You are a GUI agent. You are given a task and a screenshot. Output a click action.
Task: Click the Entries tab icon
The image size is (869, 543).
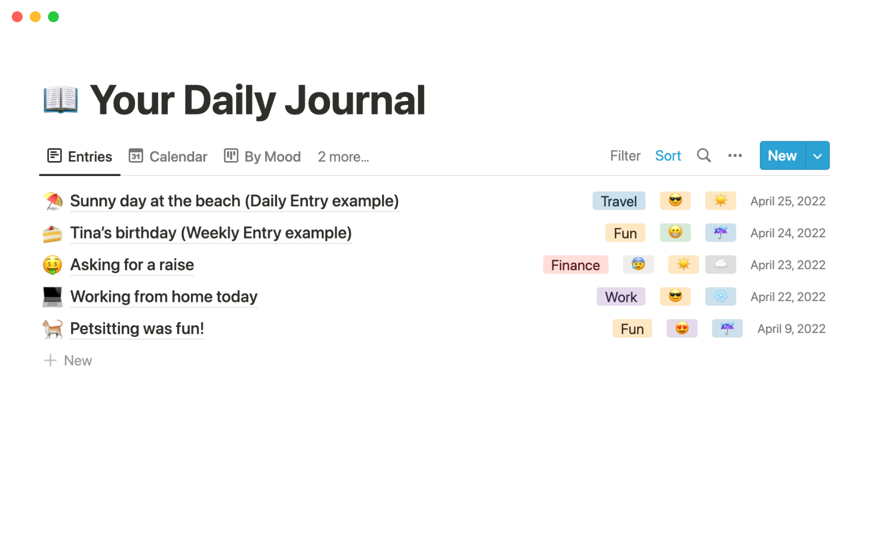click(54, 157)
